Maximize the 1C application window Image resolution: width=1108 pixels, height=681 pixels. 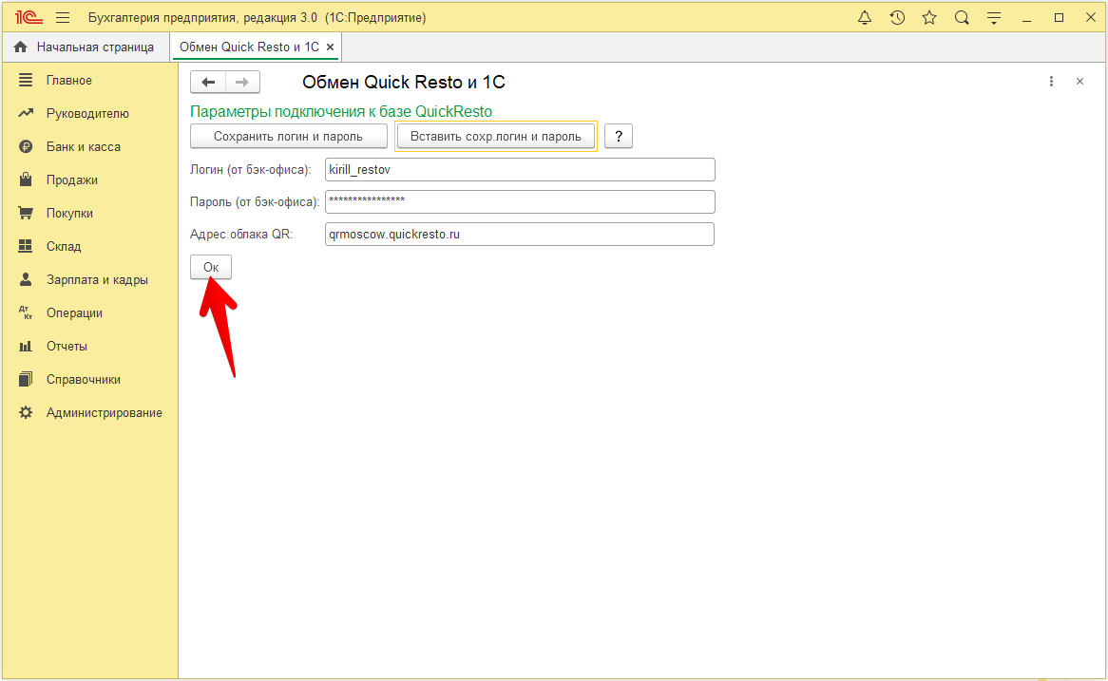tap(1059, 18)
